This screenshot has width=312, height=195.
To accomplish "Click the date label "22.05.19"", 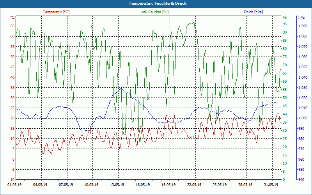I will click(x=194, y=185).
